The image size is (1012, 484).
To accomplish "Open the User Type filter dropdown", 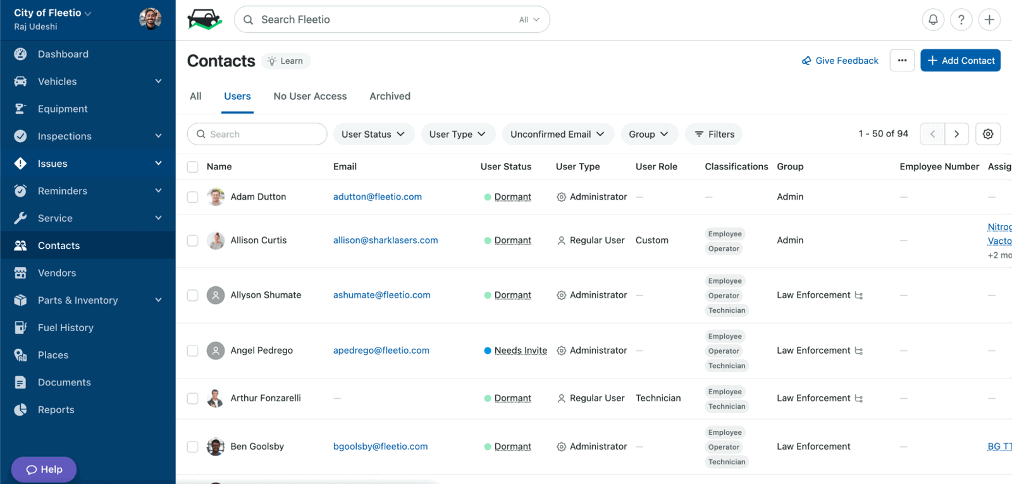I will pyautogui.click(x=457, y=134).
